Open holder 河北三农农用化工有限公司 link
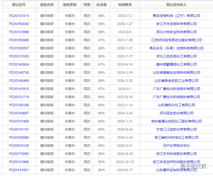Screen dimensions: 213x176 (x=176, y=56)
